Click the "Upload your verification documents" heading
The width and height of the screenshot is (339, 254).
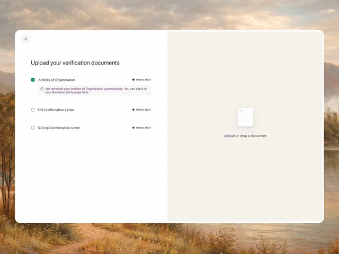[x=75, y=62]
